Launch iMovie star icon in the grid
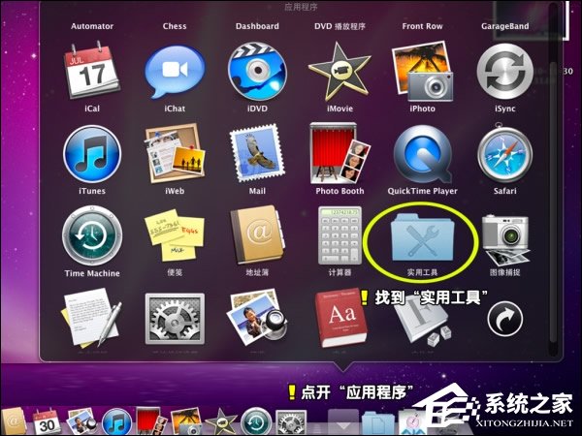This screenshot has width=582, height=436. (x=339, y=71)
